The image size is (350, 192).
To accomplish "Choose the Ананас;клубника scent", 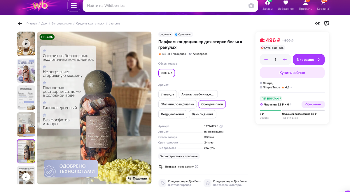I will coord(198,94).
